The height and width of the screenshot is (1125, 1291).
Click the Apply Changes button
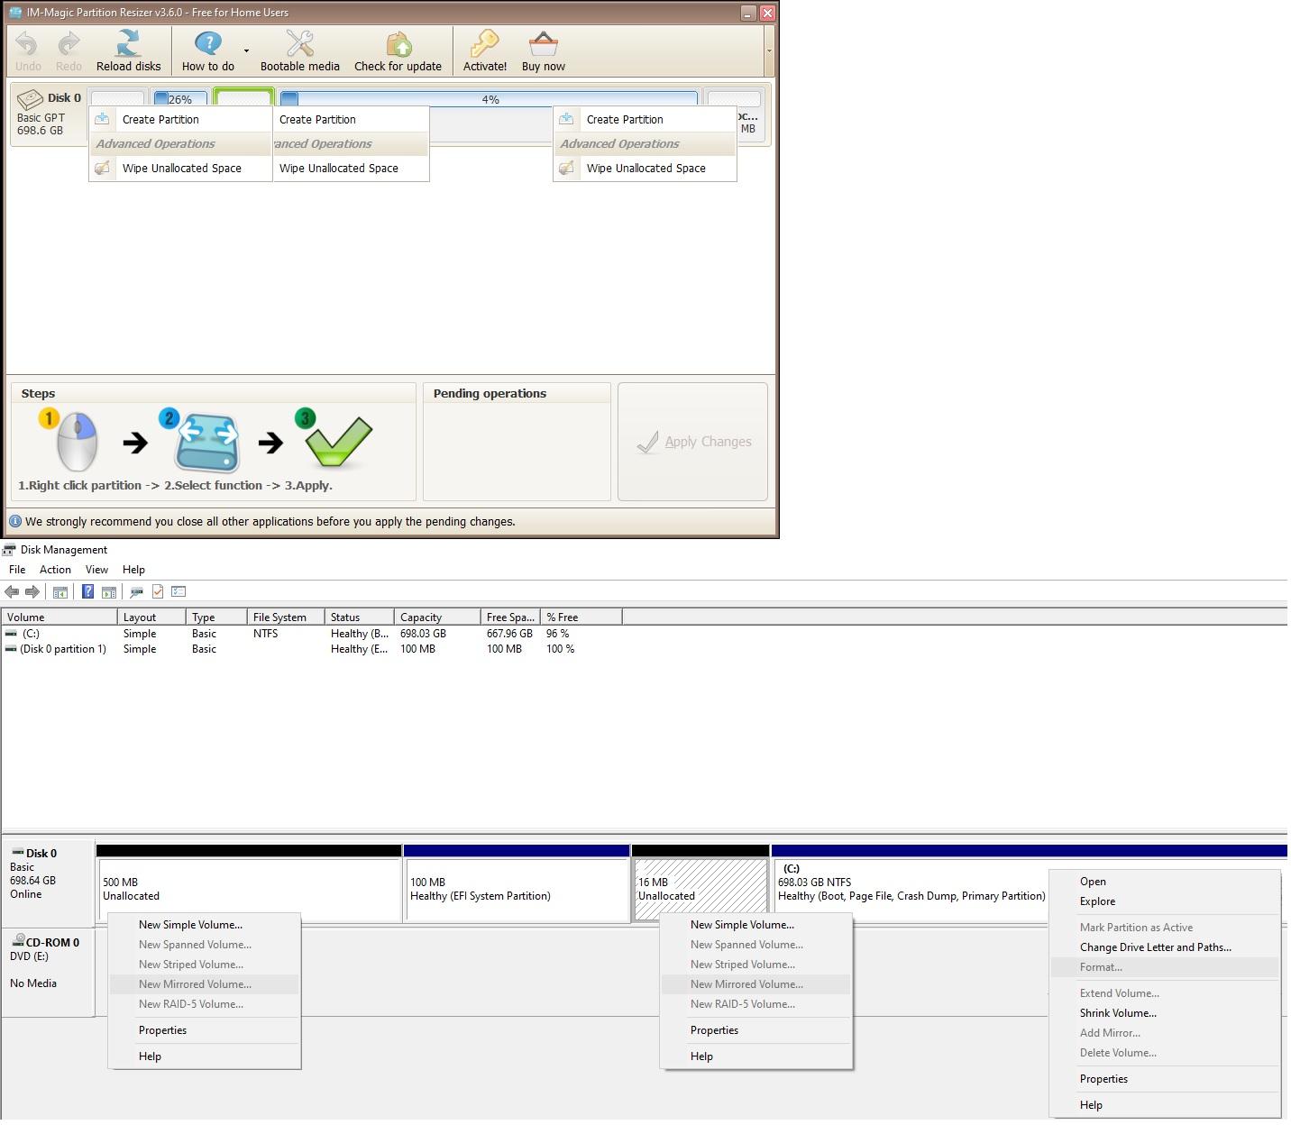pyautogui.click(x=692, y=442)
